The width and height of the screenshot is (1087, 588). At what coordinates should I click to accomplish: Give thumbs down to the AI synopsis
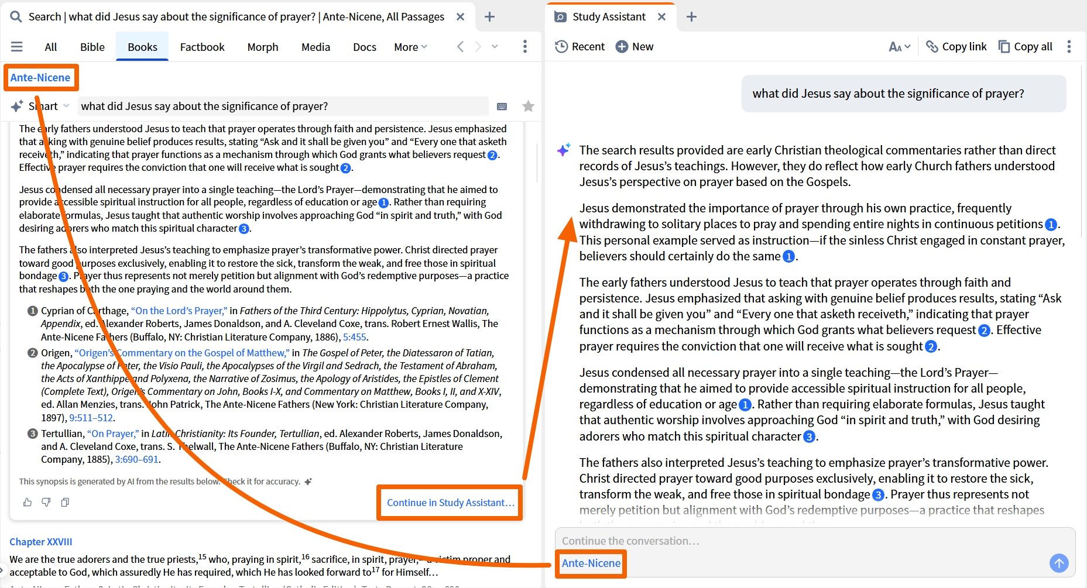46,502
